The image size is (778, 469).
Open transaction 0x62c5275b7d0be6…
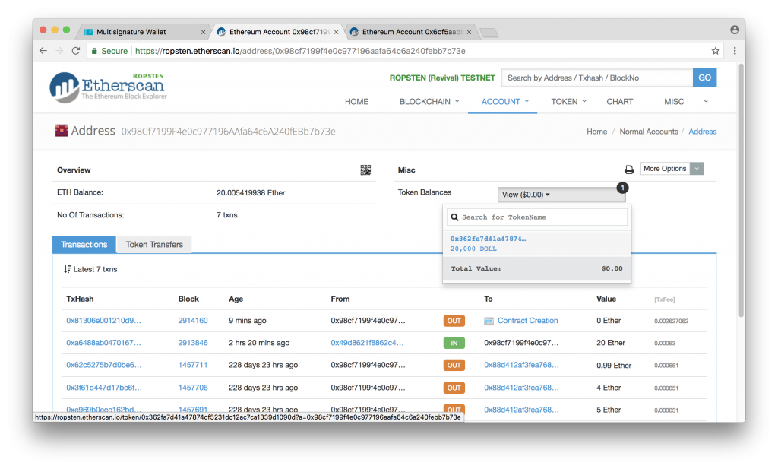click(x=103, y=365)
